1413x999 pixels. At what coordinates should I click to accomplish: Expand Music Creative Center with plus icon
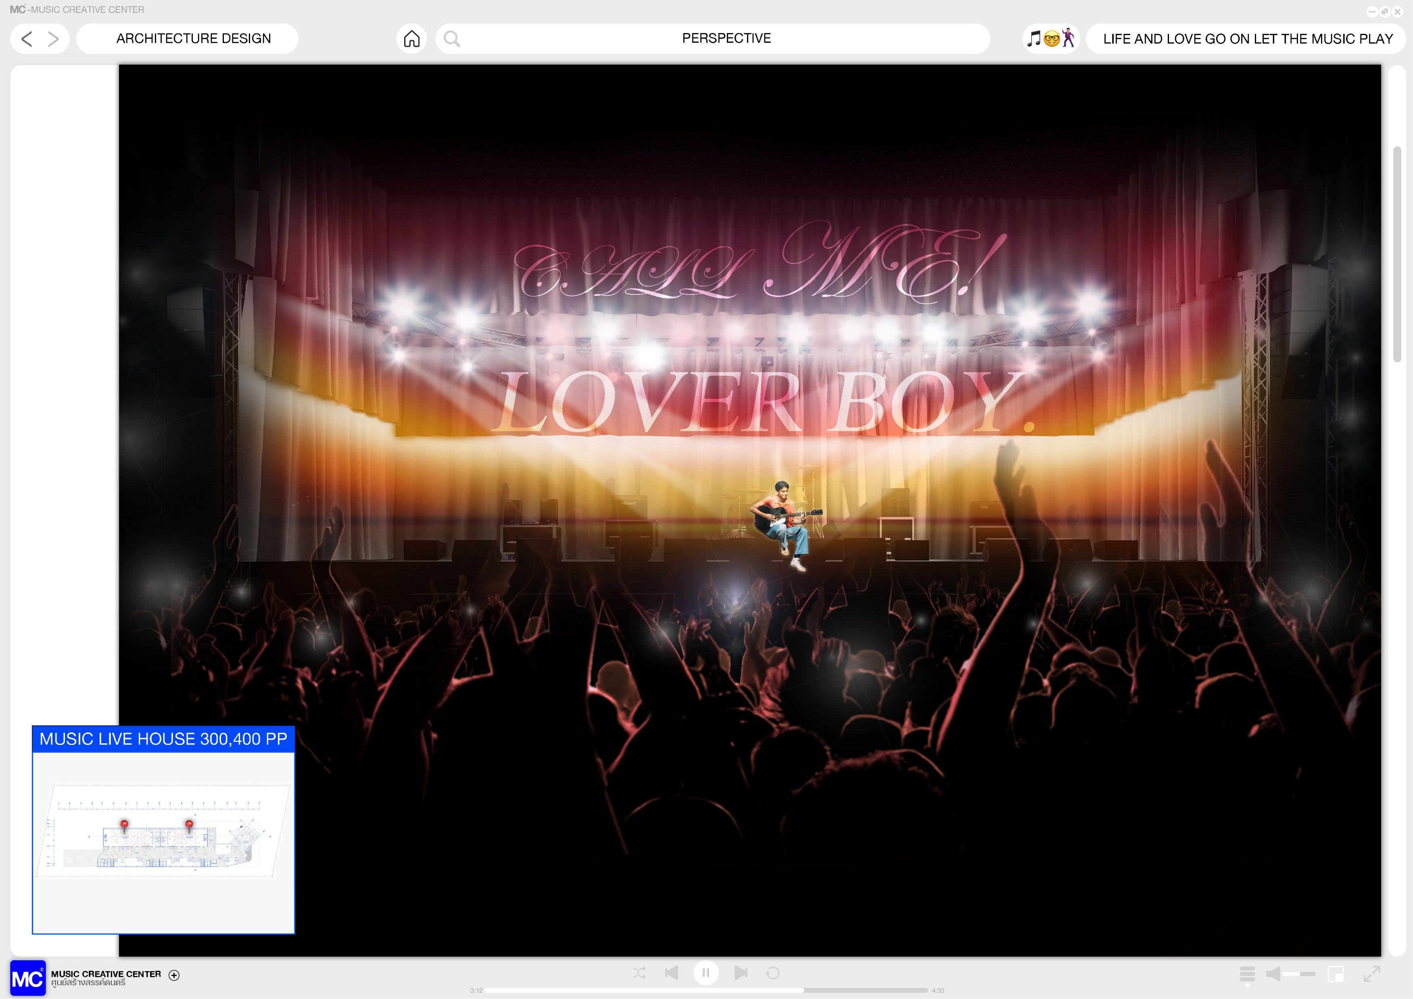coord(174,975)
